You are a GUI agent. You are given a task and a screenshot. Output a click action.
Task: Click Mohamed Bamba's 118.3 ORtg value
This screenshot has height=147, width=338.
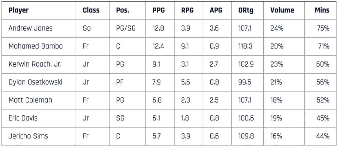tap(245, 46)
